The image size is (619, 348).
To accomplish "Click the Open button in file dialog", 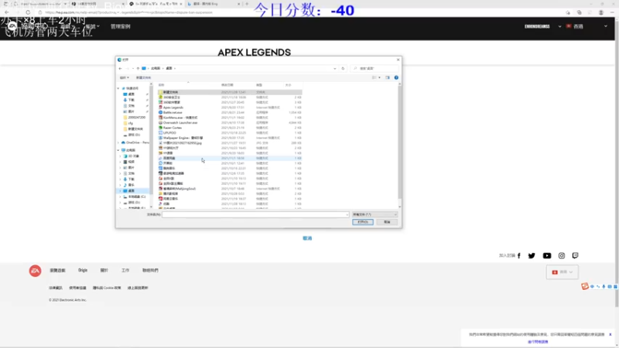I will tap(363, 222).
